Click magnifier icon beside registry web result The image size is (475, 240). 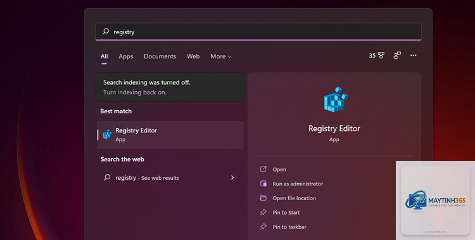point(107,177)
